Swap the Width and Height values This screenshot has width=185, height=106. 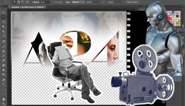[104, 2]
